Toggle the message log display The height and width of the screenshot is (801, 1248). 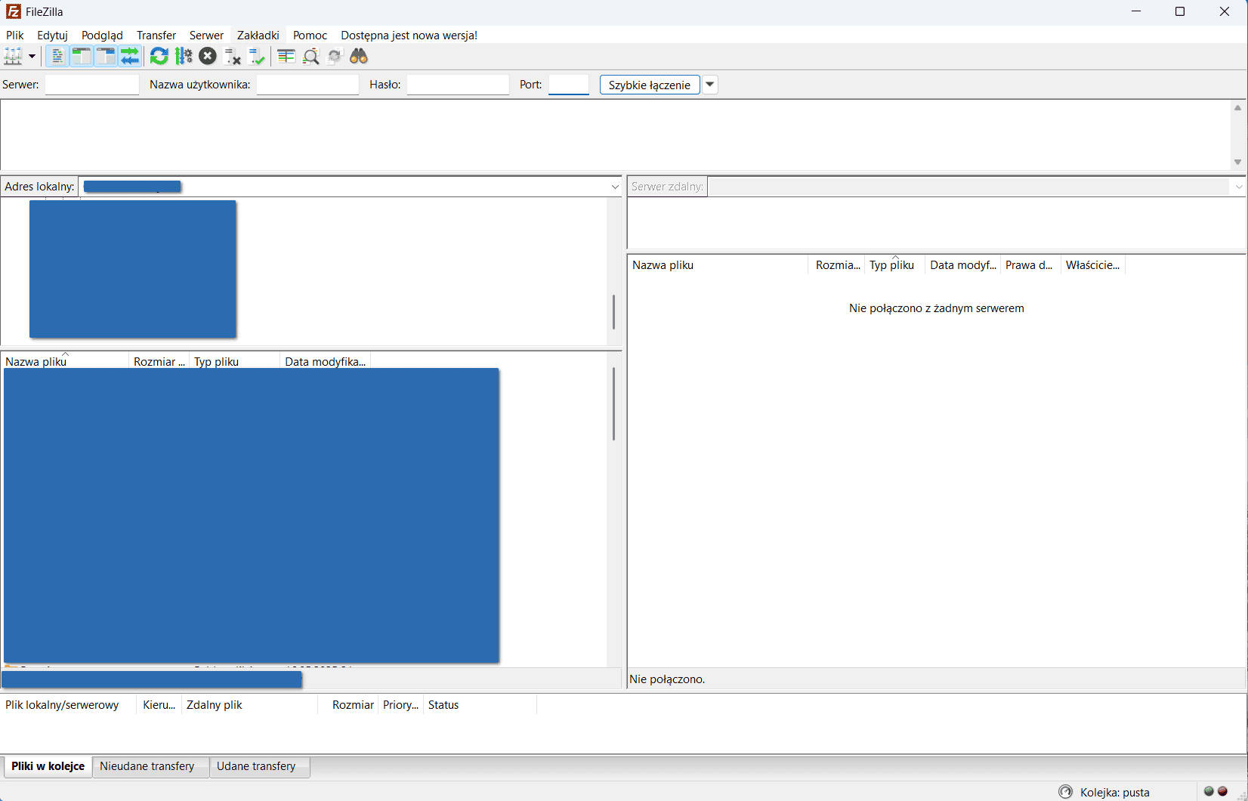[57, 56]
